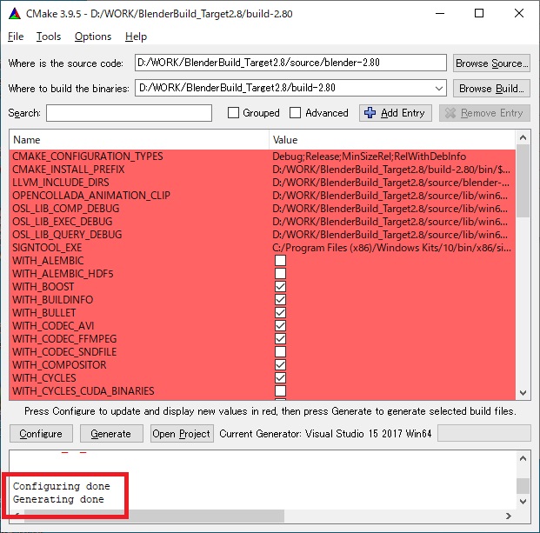Click the output log scroll up arrow
This screenshot has width=540, height=533.
[523, 458]
